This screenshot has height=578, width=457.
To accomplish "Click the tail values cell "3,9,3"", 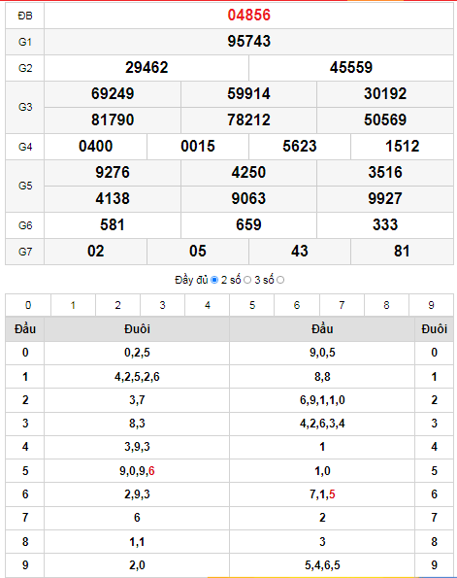I will 137,447.
